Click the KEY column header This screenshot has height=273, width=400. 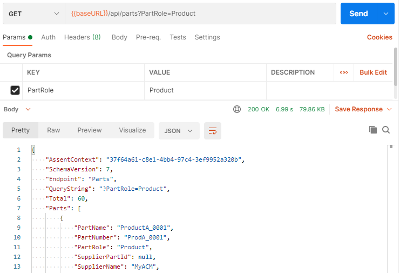point(33,72)
